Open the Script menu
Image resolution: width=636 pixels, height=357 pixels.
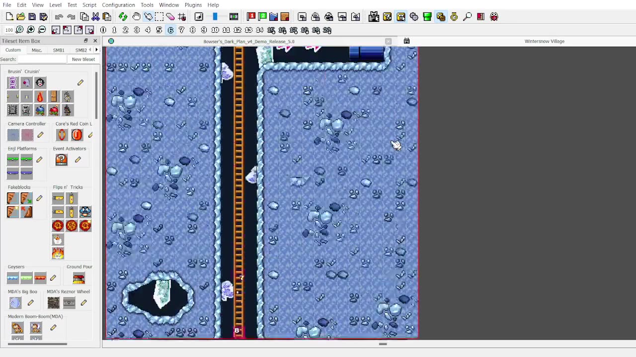(x=89, y=5)
